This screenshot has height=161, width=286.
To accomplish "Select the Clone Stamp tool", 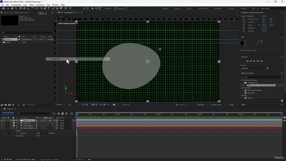I will (x=57, y=8).
